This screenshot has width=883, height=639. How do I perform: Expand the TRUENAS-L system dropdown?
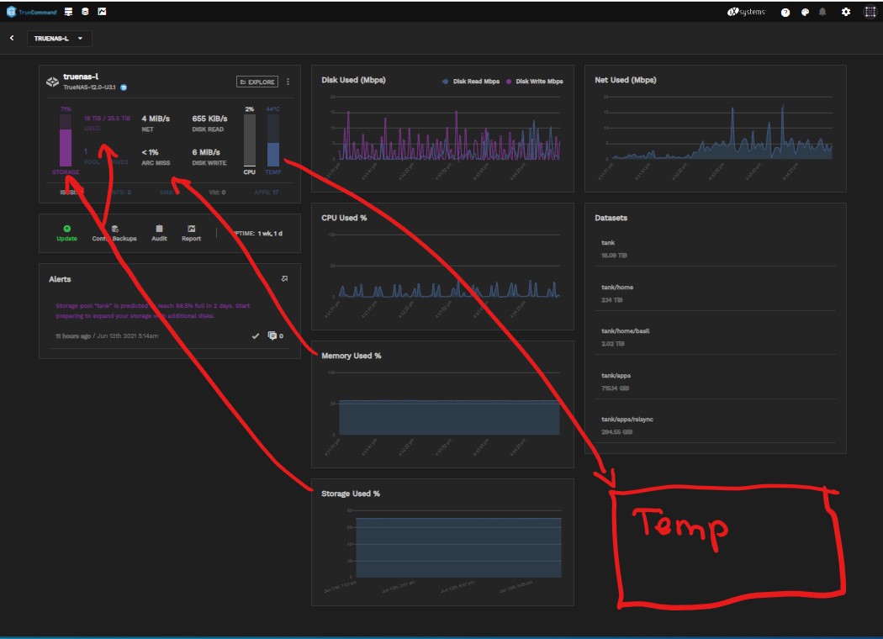click(x=59, y=39)
